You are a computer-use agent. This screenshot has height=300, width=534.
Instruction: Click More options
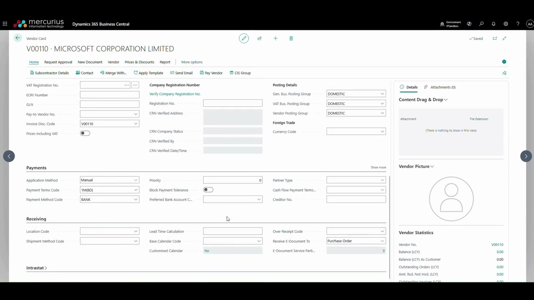(x=192, y=62)
